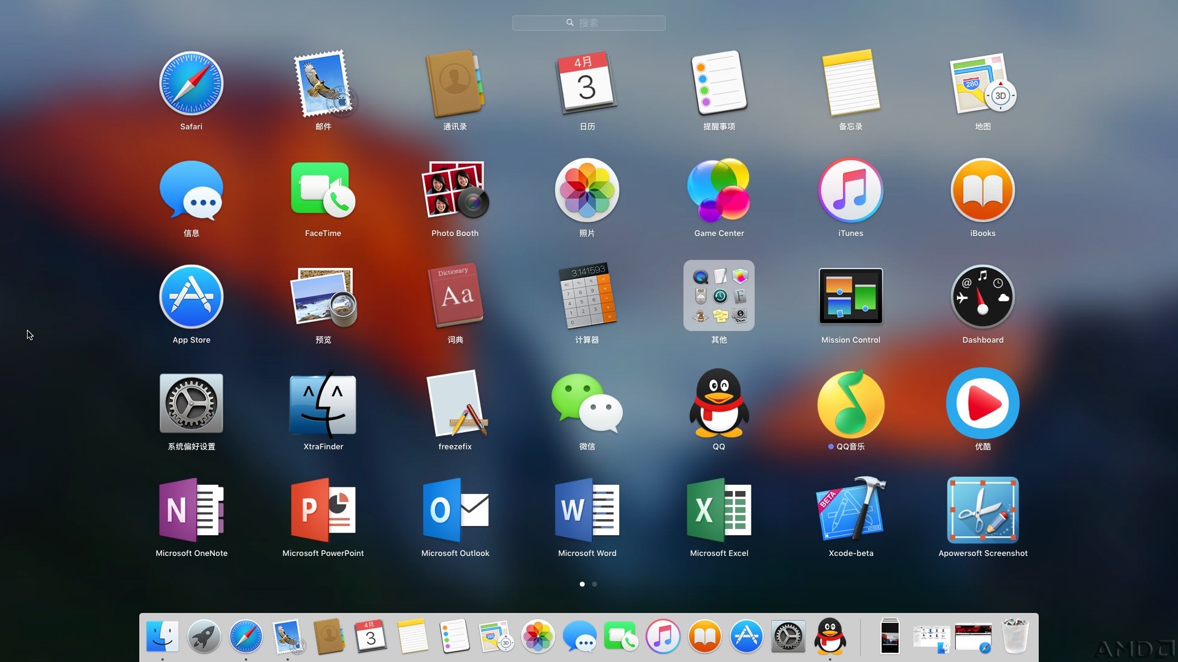The height and width of the screenshot is (662, 1178).
Task: Launch Microsoft OneNote
Action: click(191, 510)
